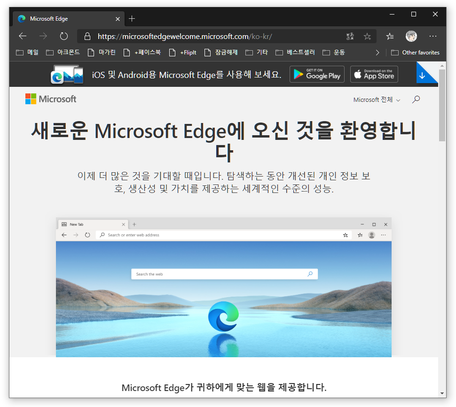Viewport: 456px width, 407px height.
Task: Click the browser forward arrow
Action: coord(43,36)
